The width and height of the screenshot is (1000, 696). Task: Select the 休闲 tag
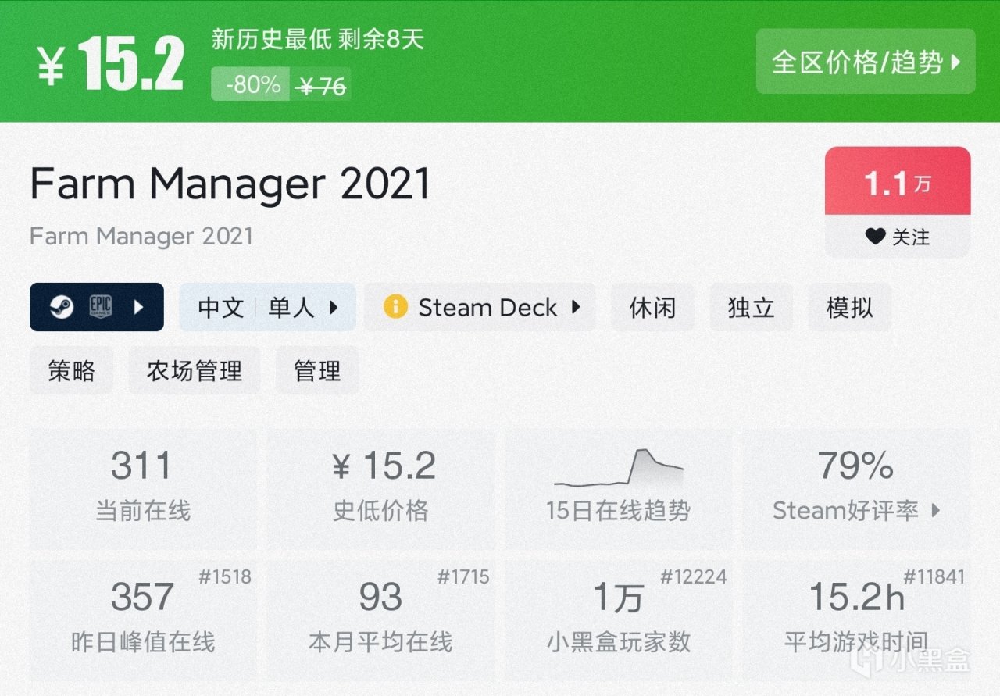click(x=652, y=307)
